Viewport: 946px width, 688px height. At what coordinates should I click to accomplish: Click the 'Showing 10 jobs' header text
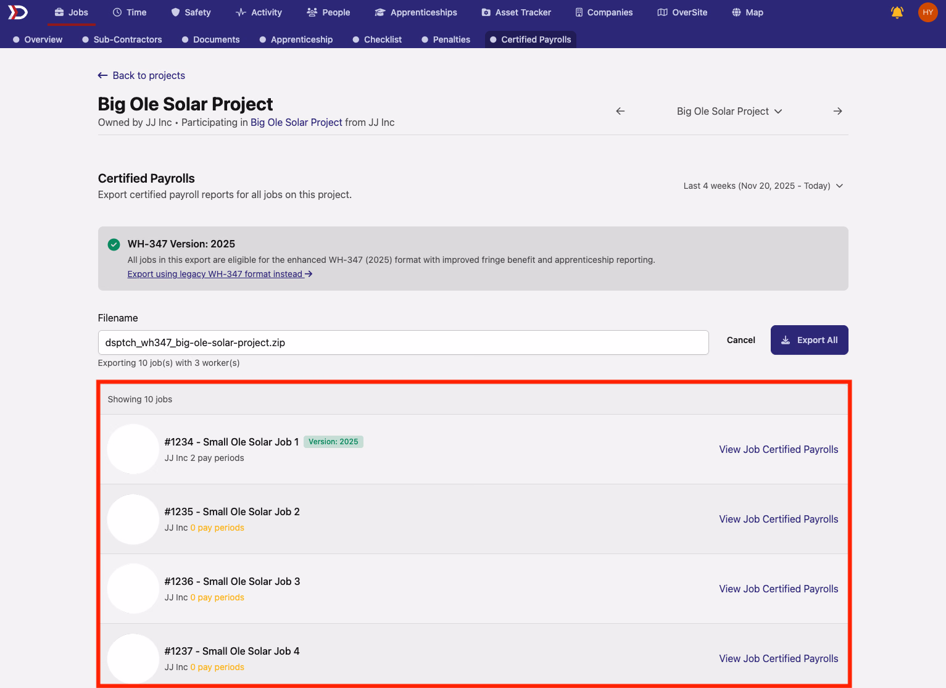140,399
